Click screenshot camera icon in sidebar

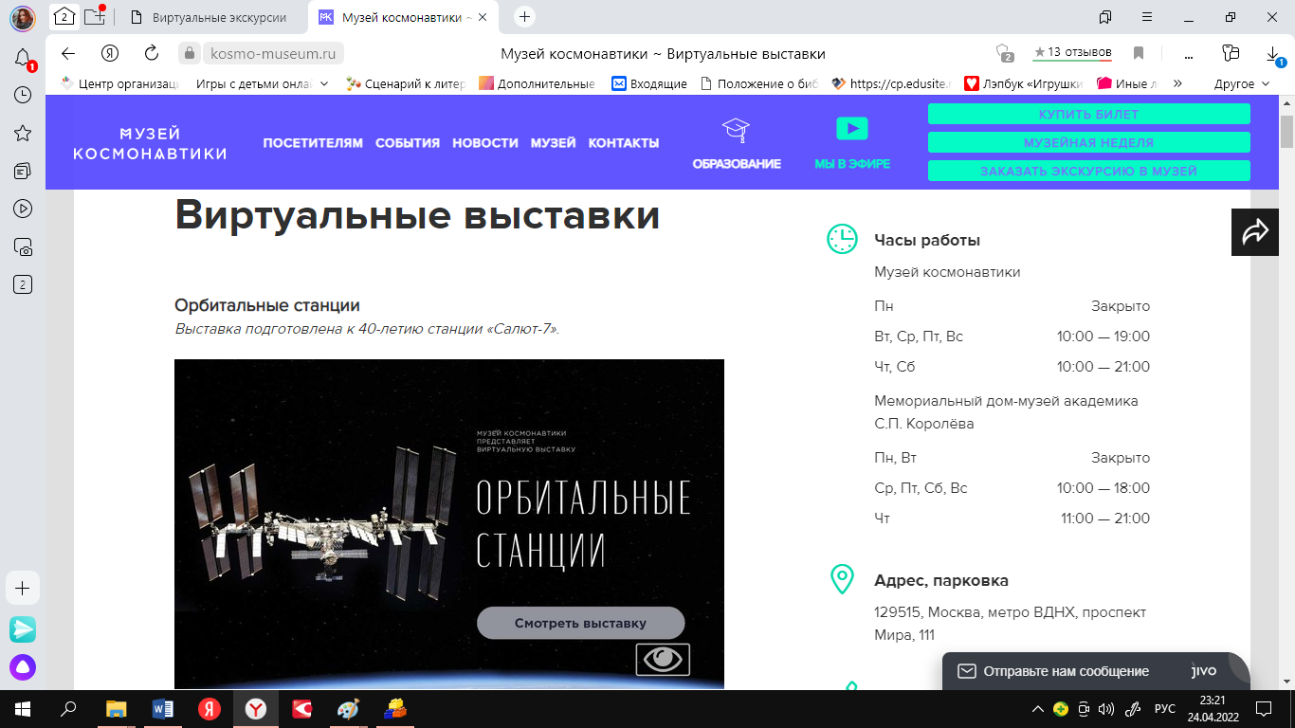tap(23, 246)
